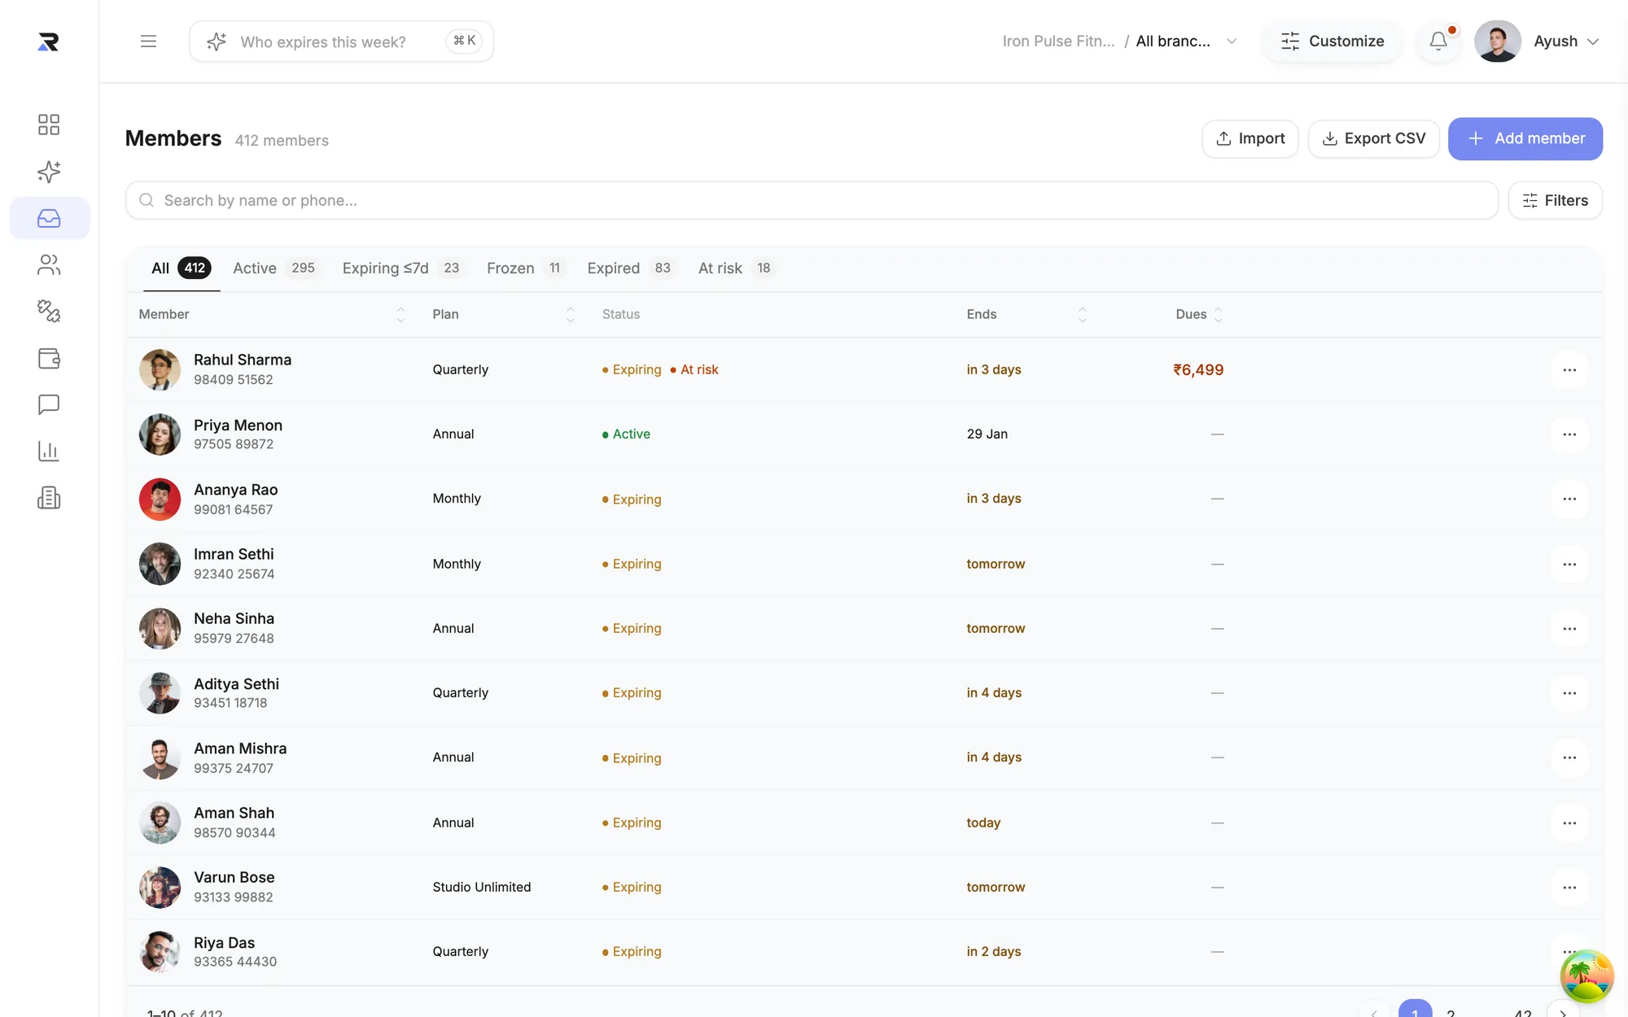The height and width of the screenshot is (1017, 1628).
Task: Select the inbox tray sidebar icon
Action: [x=49, y=218]
